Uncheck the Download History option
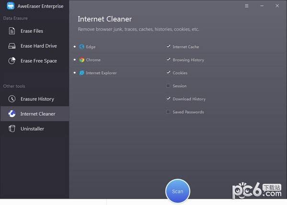287x205 pixels. tap(168, 99)
